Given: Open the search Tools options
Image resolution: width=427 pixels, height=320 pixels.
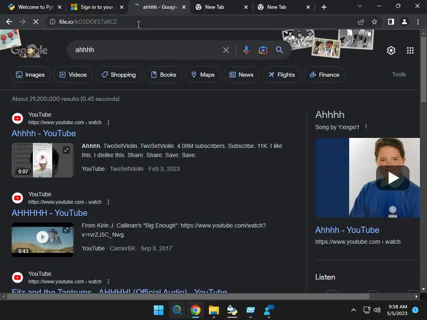Looking at the screenshot, I should 399,74.
